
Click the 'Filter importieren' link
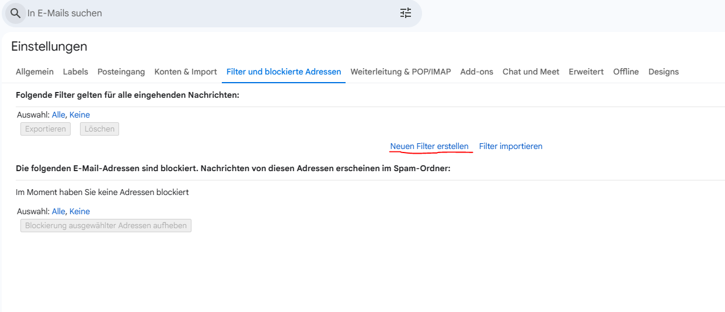511,146
